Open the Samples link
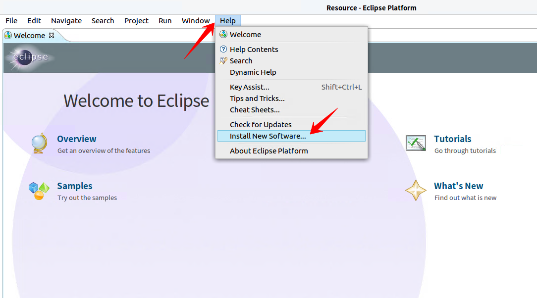 tap(75, 186)
